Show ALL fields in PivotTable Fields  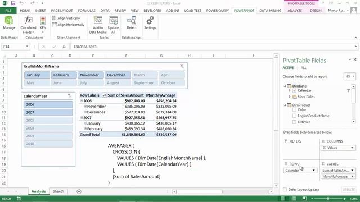tap(303, 68)
